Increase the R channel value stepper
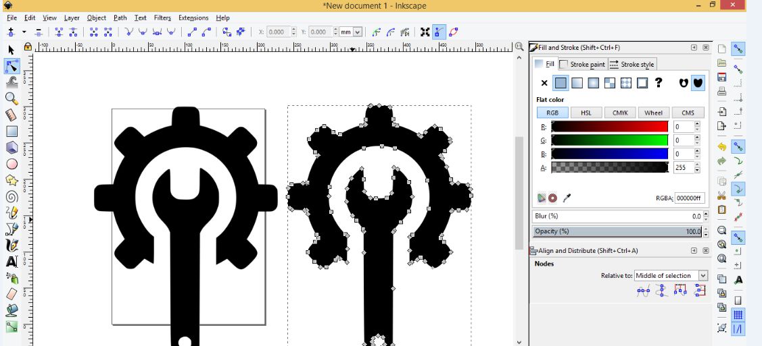762x346 pixels. point(697,124)
